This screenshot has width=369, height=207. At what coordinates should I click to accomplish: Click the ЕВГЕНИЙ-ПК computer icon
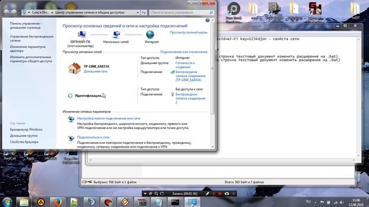click(x=81, y=34)
